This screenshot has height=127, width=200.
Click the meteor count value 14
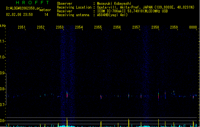coord(46,15)
